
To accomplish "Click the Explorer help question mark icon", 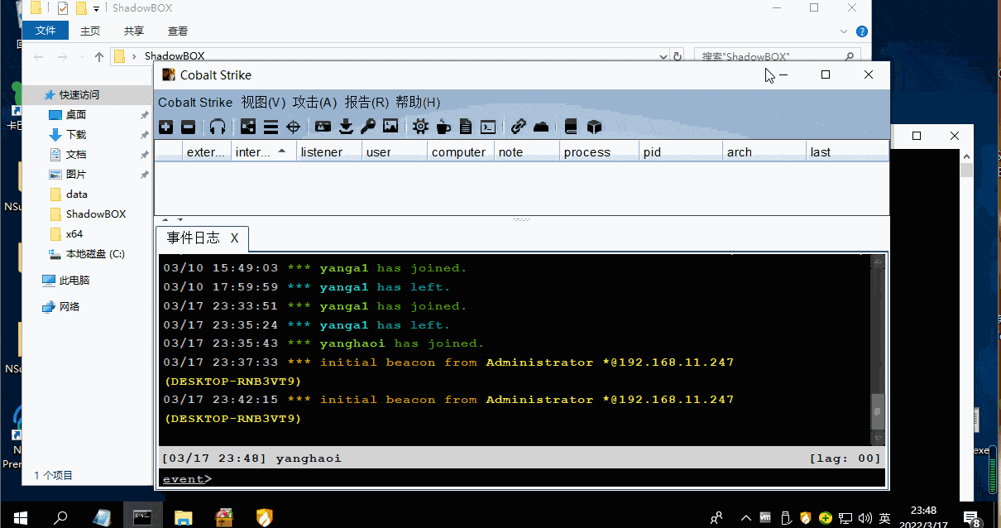I will tap(861, 31).
